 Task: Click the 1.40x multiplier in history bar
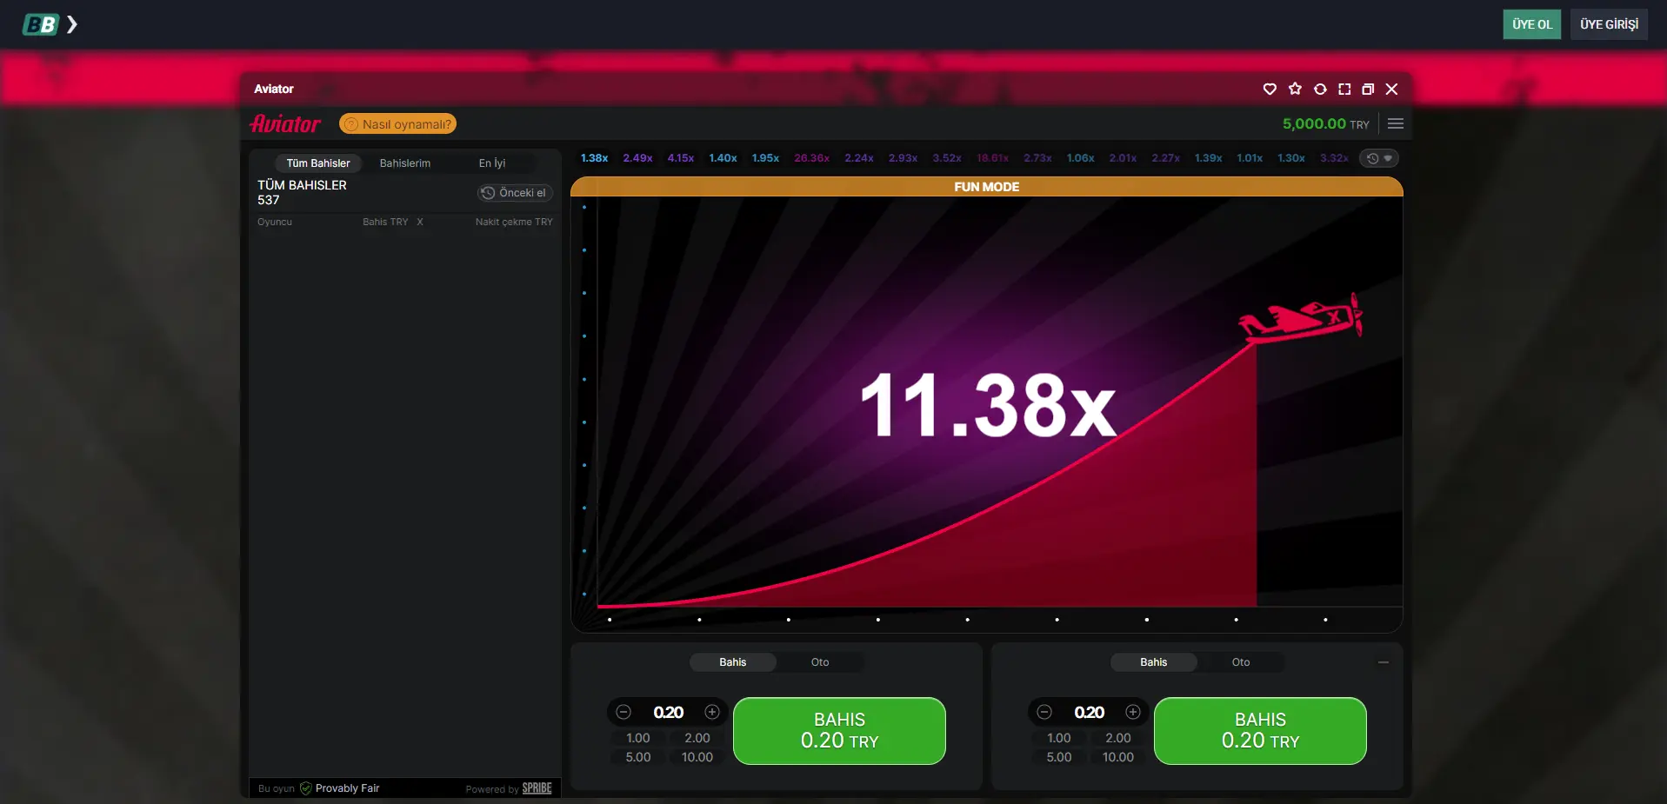click(x=723, y=158)
